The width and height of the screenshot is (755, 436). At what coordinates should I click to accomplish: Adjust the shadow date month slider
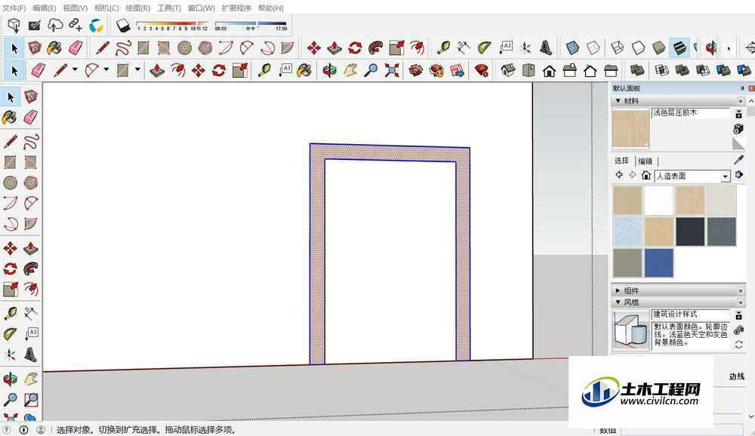(172, 23)
